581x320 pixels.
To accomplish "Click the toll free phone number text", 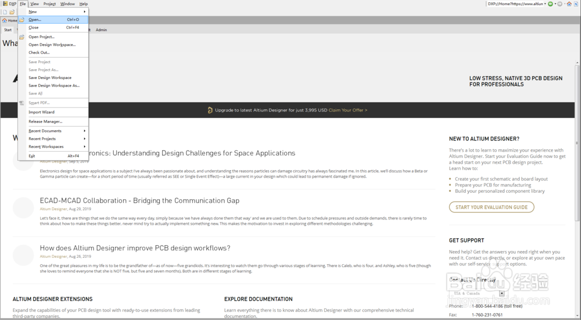I will click(497, 306).
